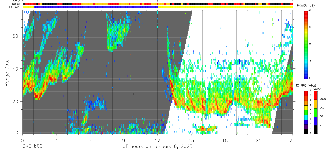Click the x-axis tick label "24"

(x=293, y=140)
